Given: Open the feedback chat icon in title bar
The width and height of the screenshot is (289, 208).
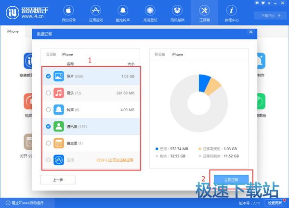Looking at the screenshot, I should pos(257,3).
